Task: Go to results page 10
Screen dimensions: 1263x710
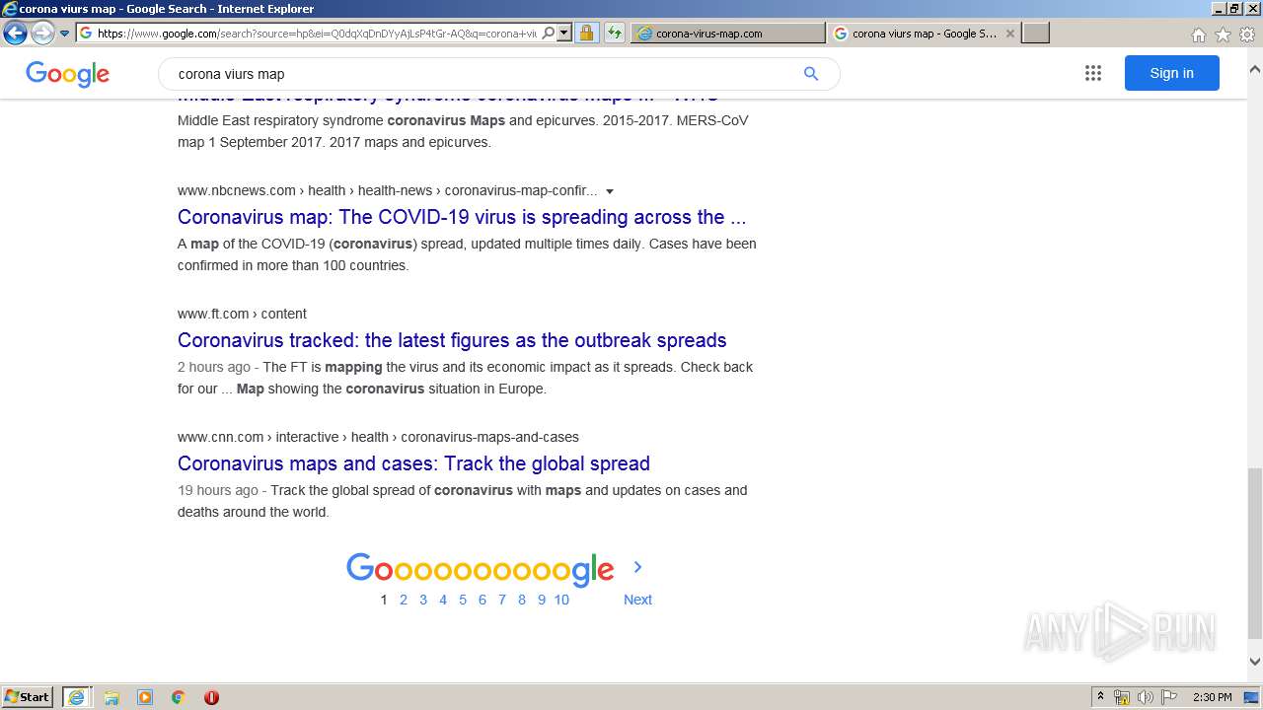Action: (x=561, y=600)
